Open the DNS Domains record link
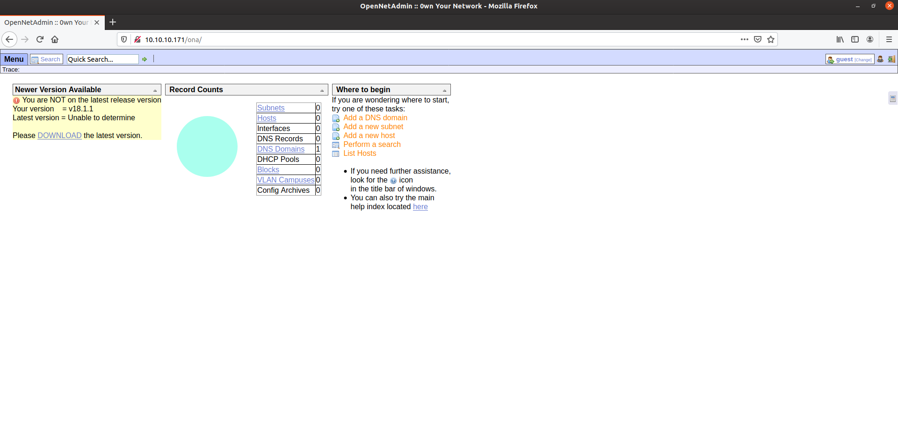Image resolution: width=898 pixels, height=438 pixels. click(x=281, y=149)
